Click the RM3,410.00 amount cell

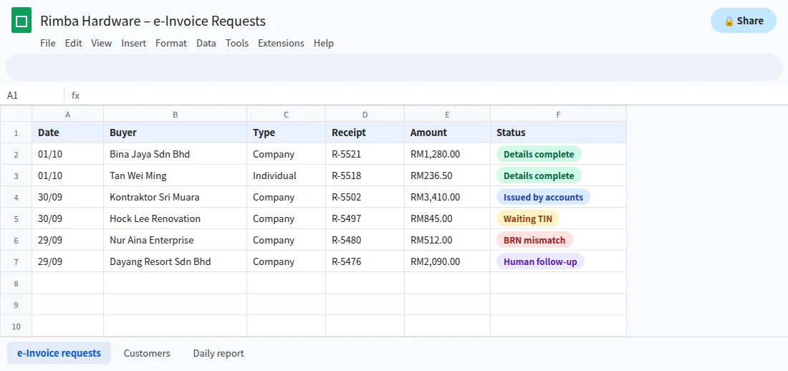pyautogui.click(x=448, y=197)
